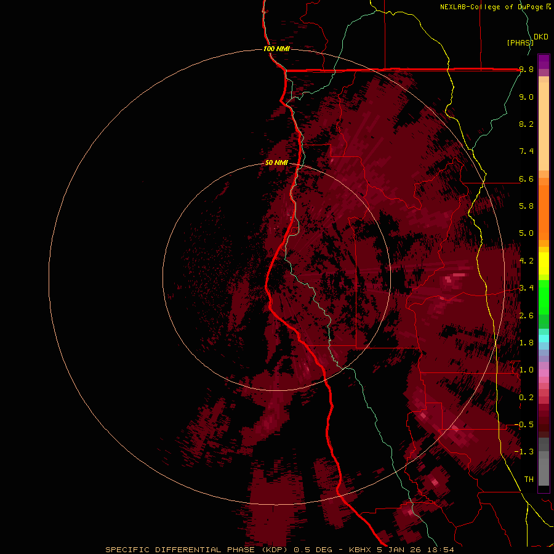Pick the peach segment of the color bar
The width and height of the screenshot is (554, 554).
(544, 126)
